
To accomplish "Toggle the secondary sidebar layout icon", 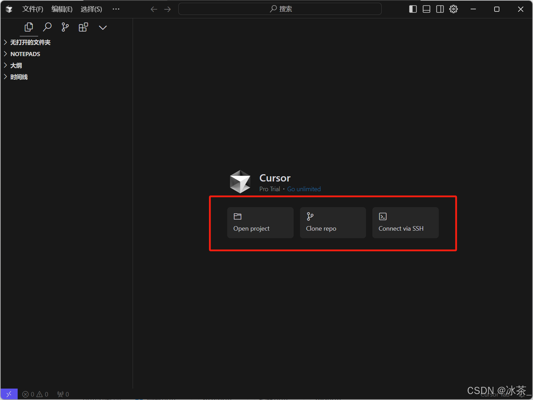I will [x=440, y=9].
